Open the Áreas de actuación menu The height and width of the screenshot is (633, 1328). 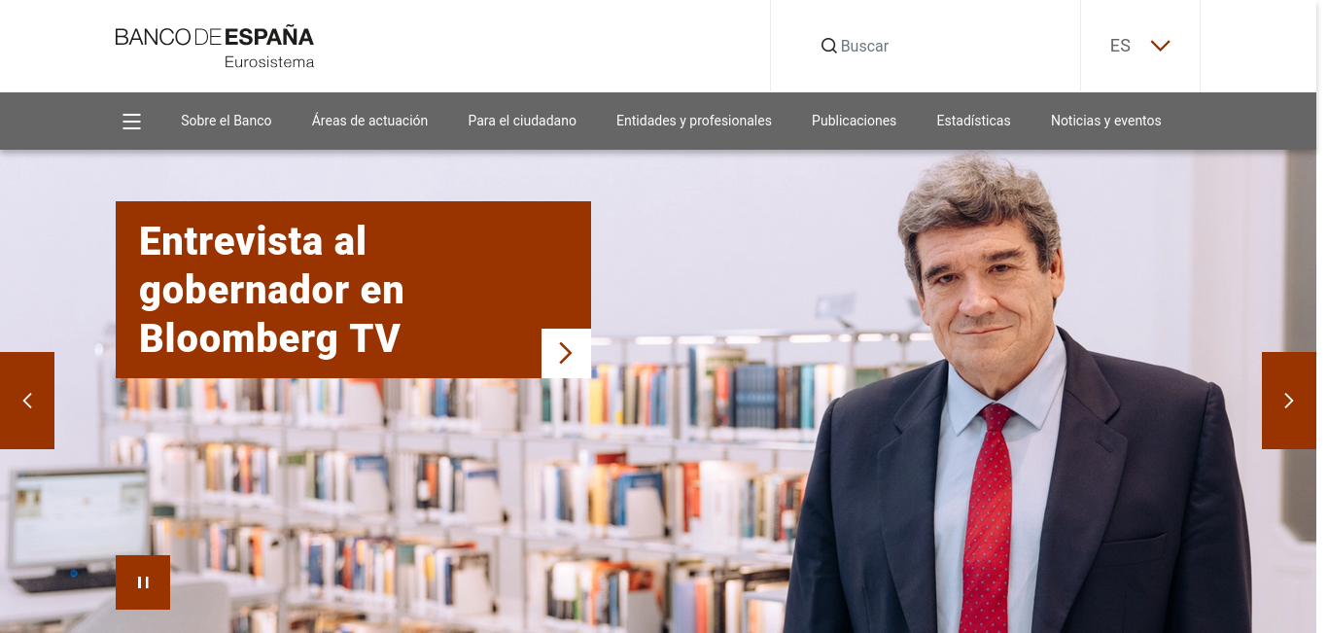pos(369,121)
